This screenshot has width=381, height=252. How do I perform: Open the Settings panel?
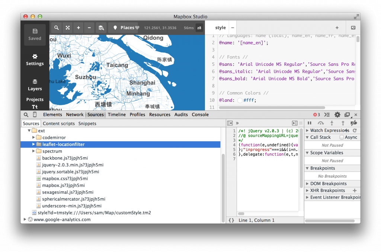35,60
